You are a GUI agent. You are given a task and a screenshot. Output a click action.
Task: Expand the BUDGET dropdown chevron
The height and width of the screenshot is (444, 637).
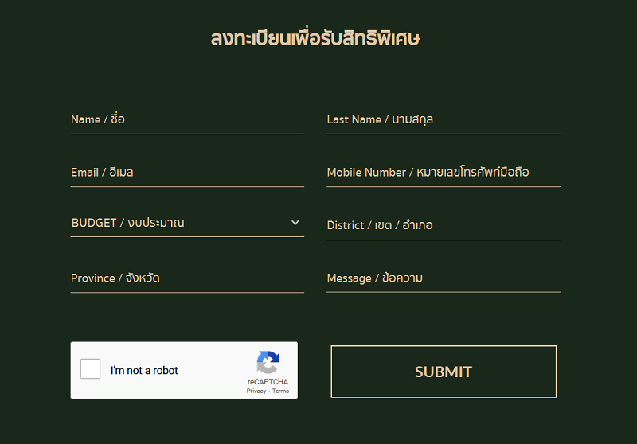coord(295,223)
